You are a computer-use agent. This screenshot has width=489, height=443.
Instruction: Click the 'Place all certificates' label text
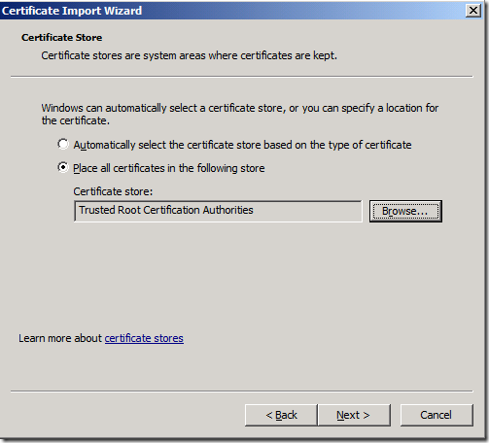click(169, 168)
